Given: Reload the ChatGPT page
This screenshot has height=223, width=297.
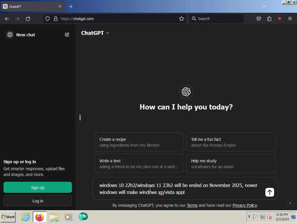Looking at the screenshot, I should [x=28, y=19].
